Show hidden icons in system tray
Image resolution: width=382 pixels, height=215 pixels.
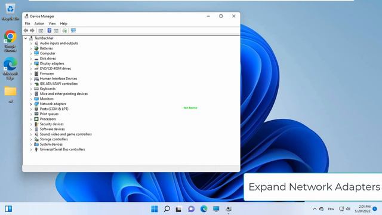pos(315,209)
